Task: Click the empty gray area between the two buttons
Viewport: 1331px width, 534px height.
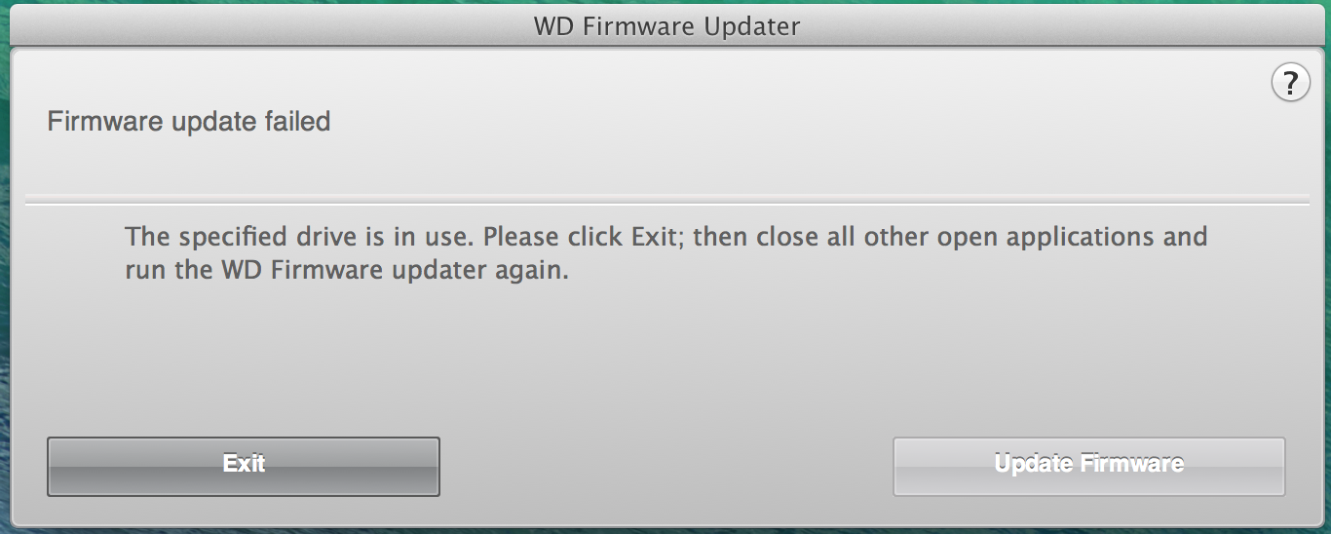Action: pos(666,466)
